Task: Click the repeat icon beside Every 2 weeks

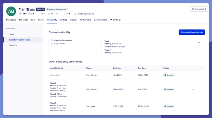Action: pos(52,44)
